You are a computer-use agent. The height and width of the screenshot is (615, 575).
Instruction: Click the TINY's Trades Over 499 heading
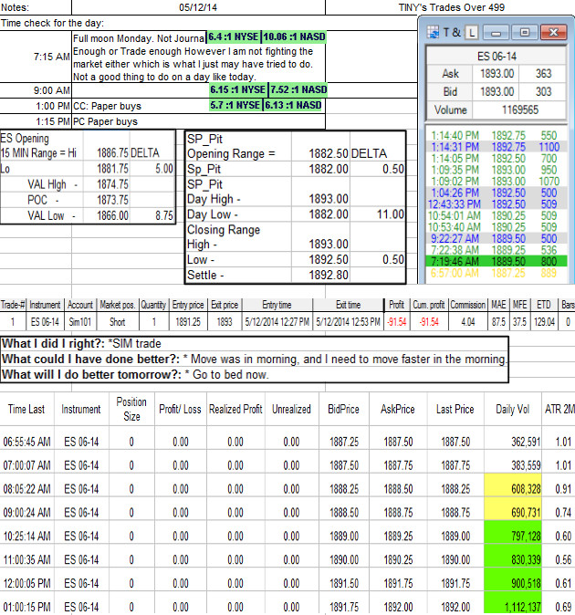coord(451,7)
